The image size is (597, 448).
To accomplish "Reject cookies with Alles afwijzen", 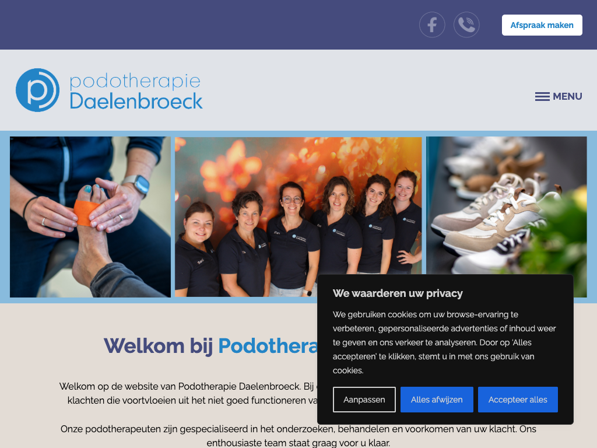I will pyautogui.click(x=437, y=400).
